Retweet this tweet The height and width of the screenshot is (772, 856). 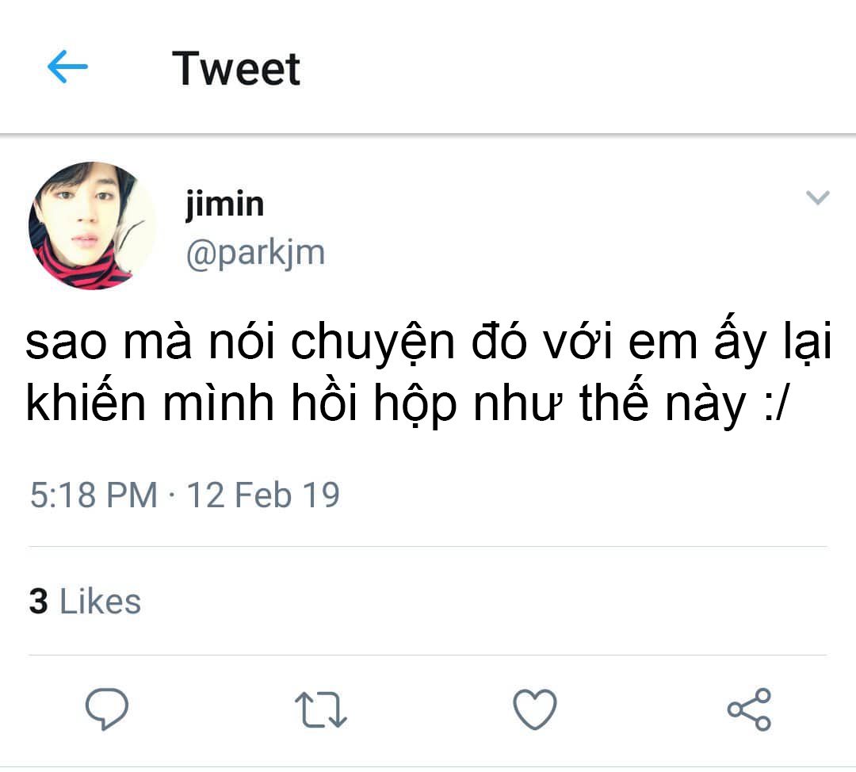pos(320,709)
